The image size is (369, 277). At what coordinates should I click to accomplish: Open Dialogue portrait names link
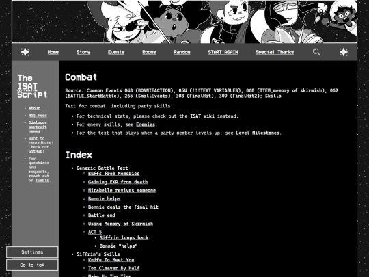(38, 127)
